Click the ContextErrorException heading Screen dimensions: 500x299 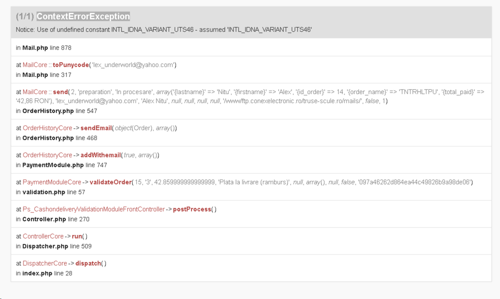[83, 16]
